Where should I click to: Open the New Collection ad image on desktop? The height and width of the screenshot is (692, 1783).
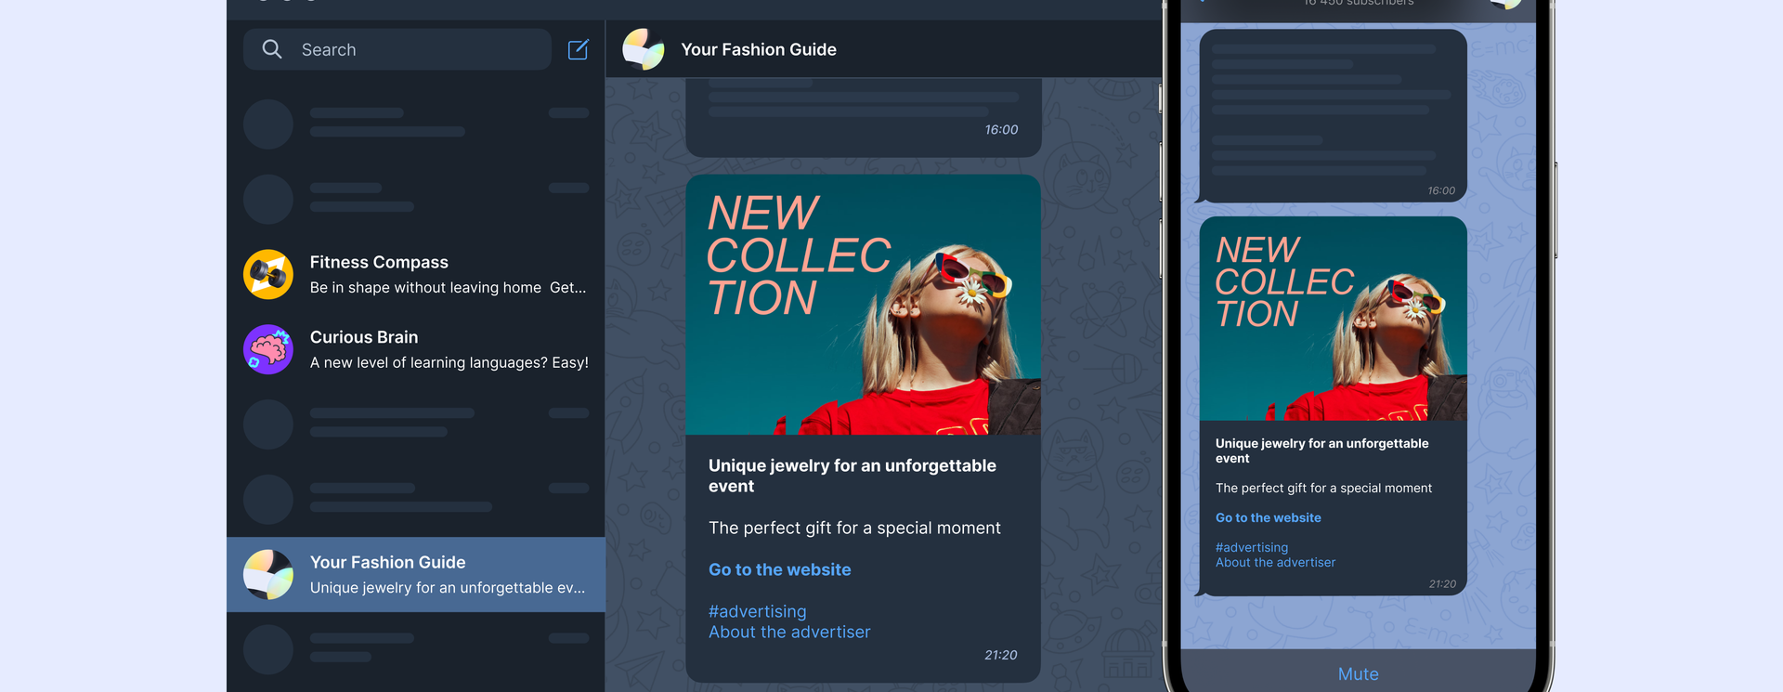(864, 305)
